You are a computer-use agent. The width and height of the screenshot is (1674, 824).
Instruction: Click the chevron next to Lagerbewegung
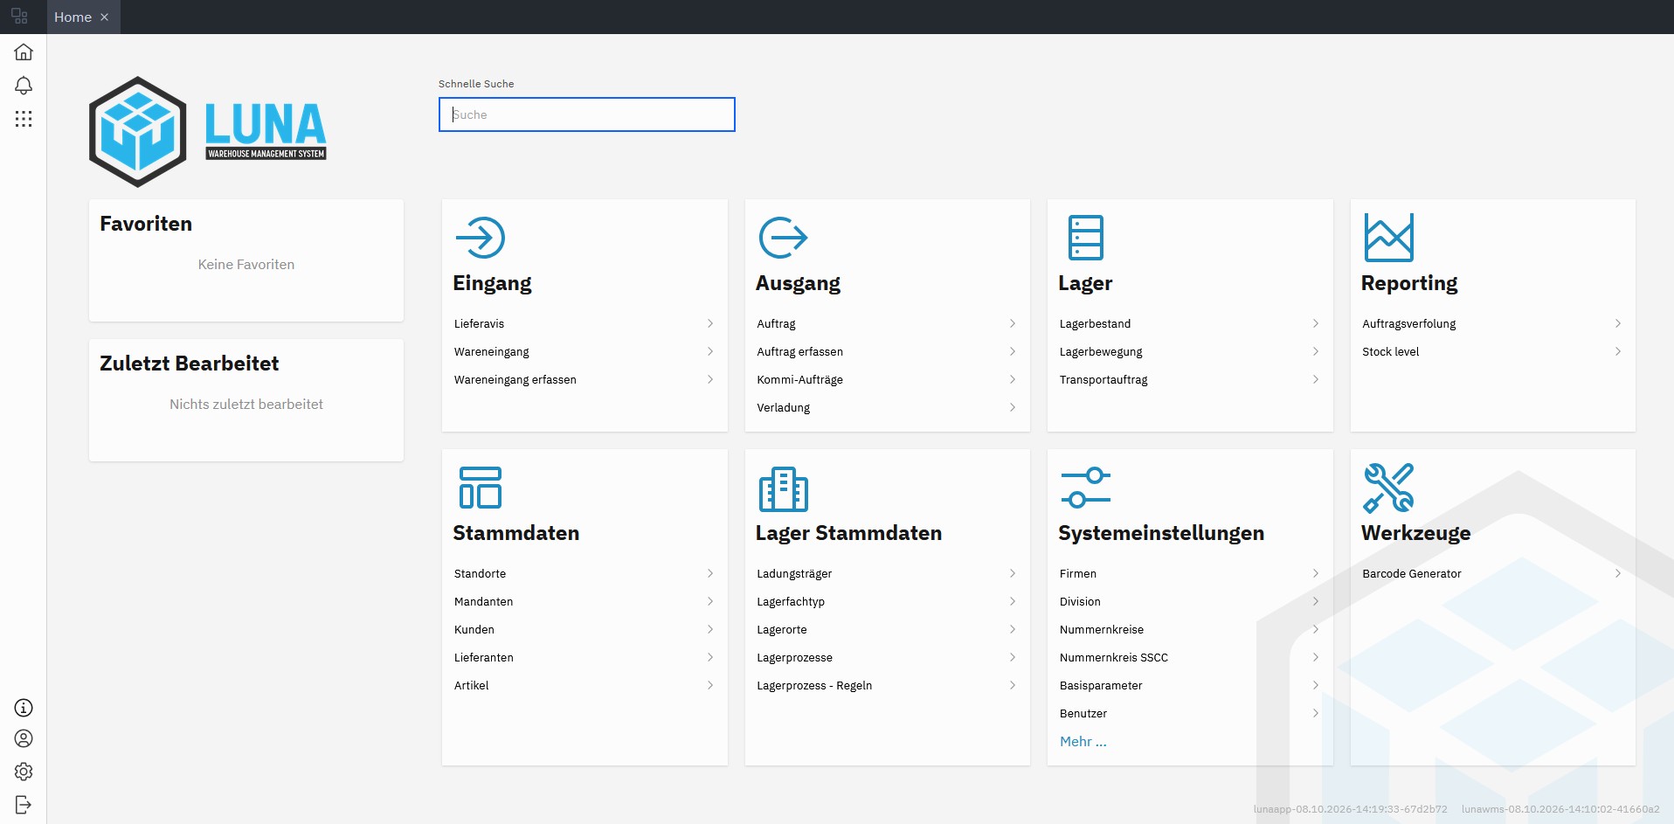tap(1316, 351)
